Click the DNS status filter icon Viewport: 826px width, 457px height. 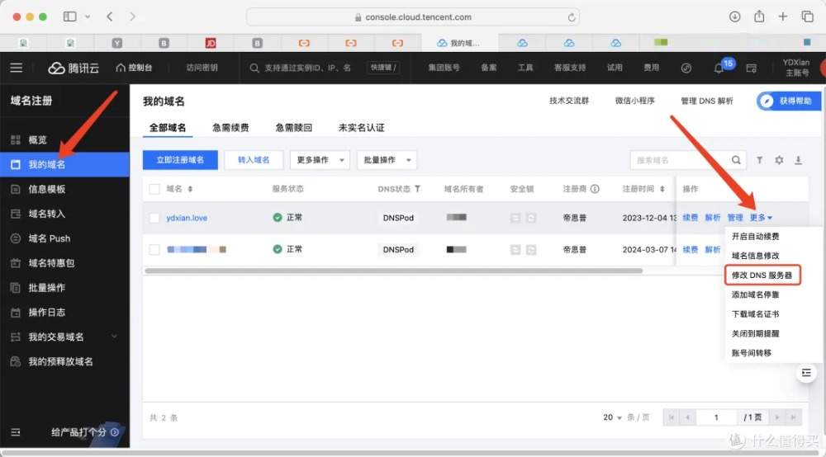point(417,189)
